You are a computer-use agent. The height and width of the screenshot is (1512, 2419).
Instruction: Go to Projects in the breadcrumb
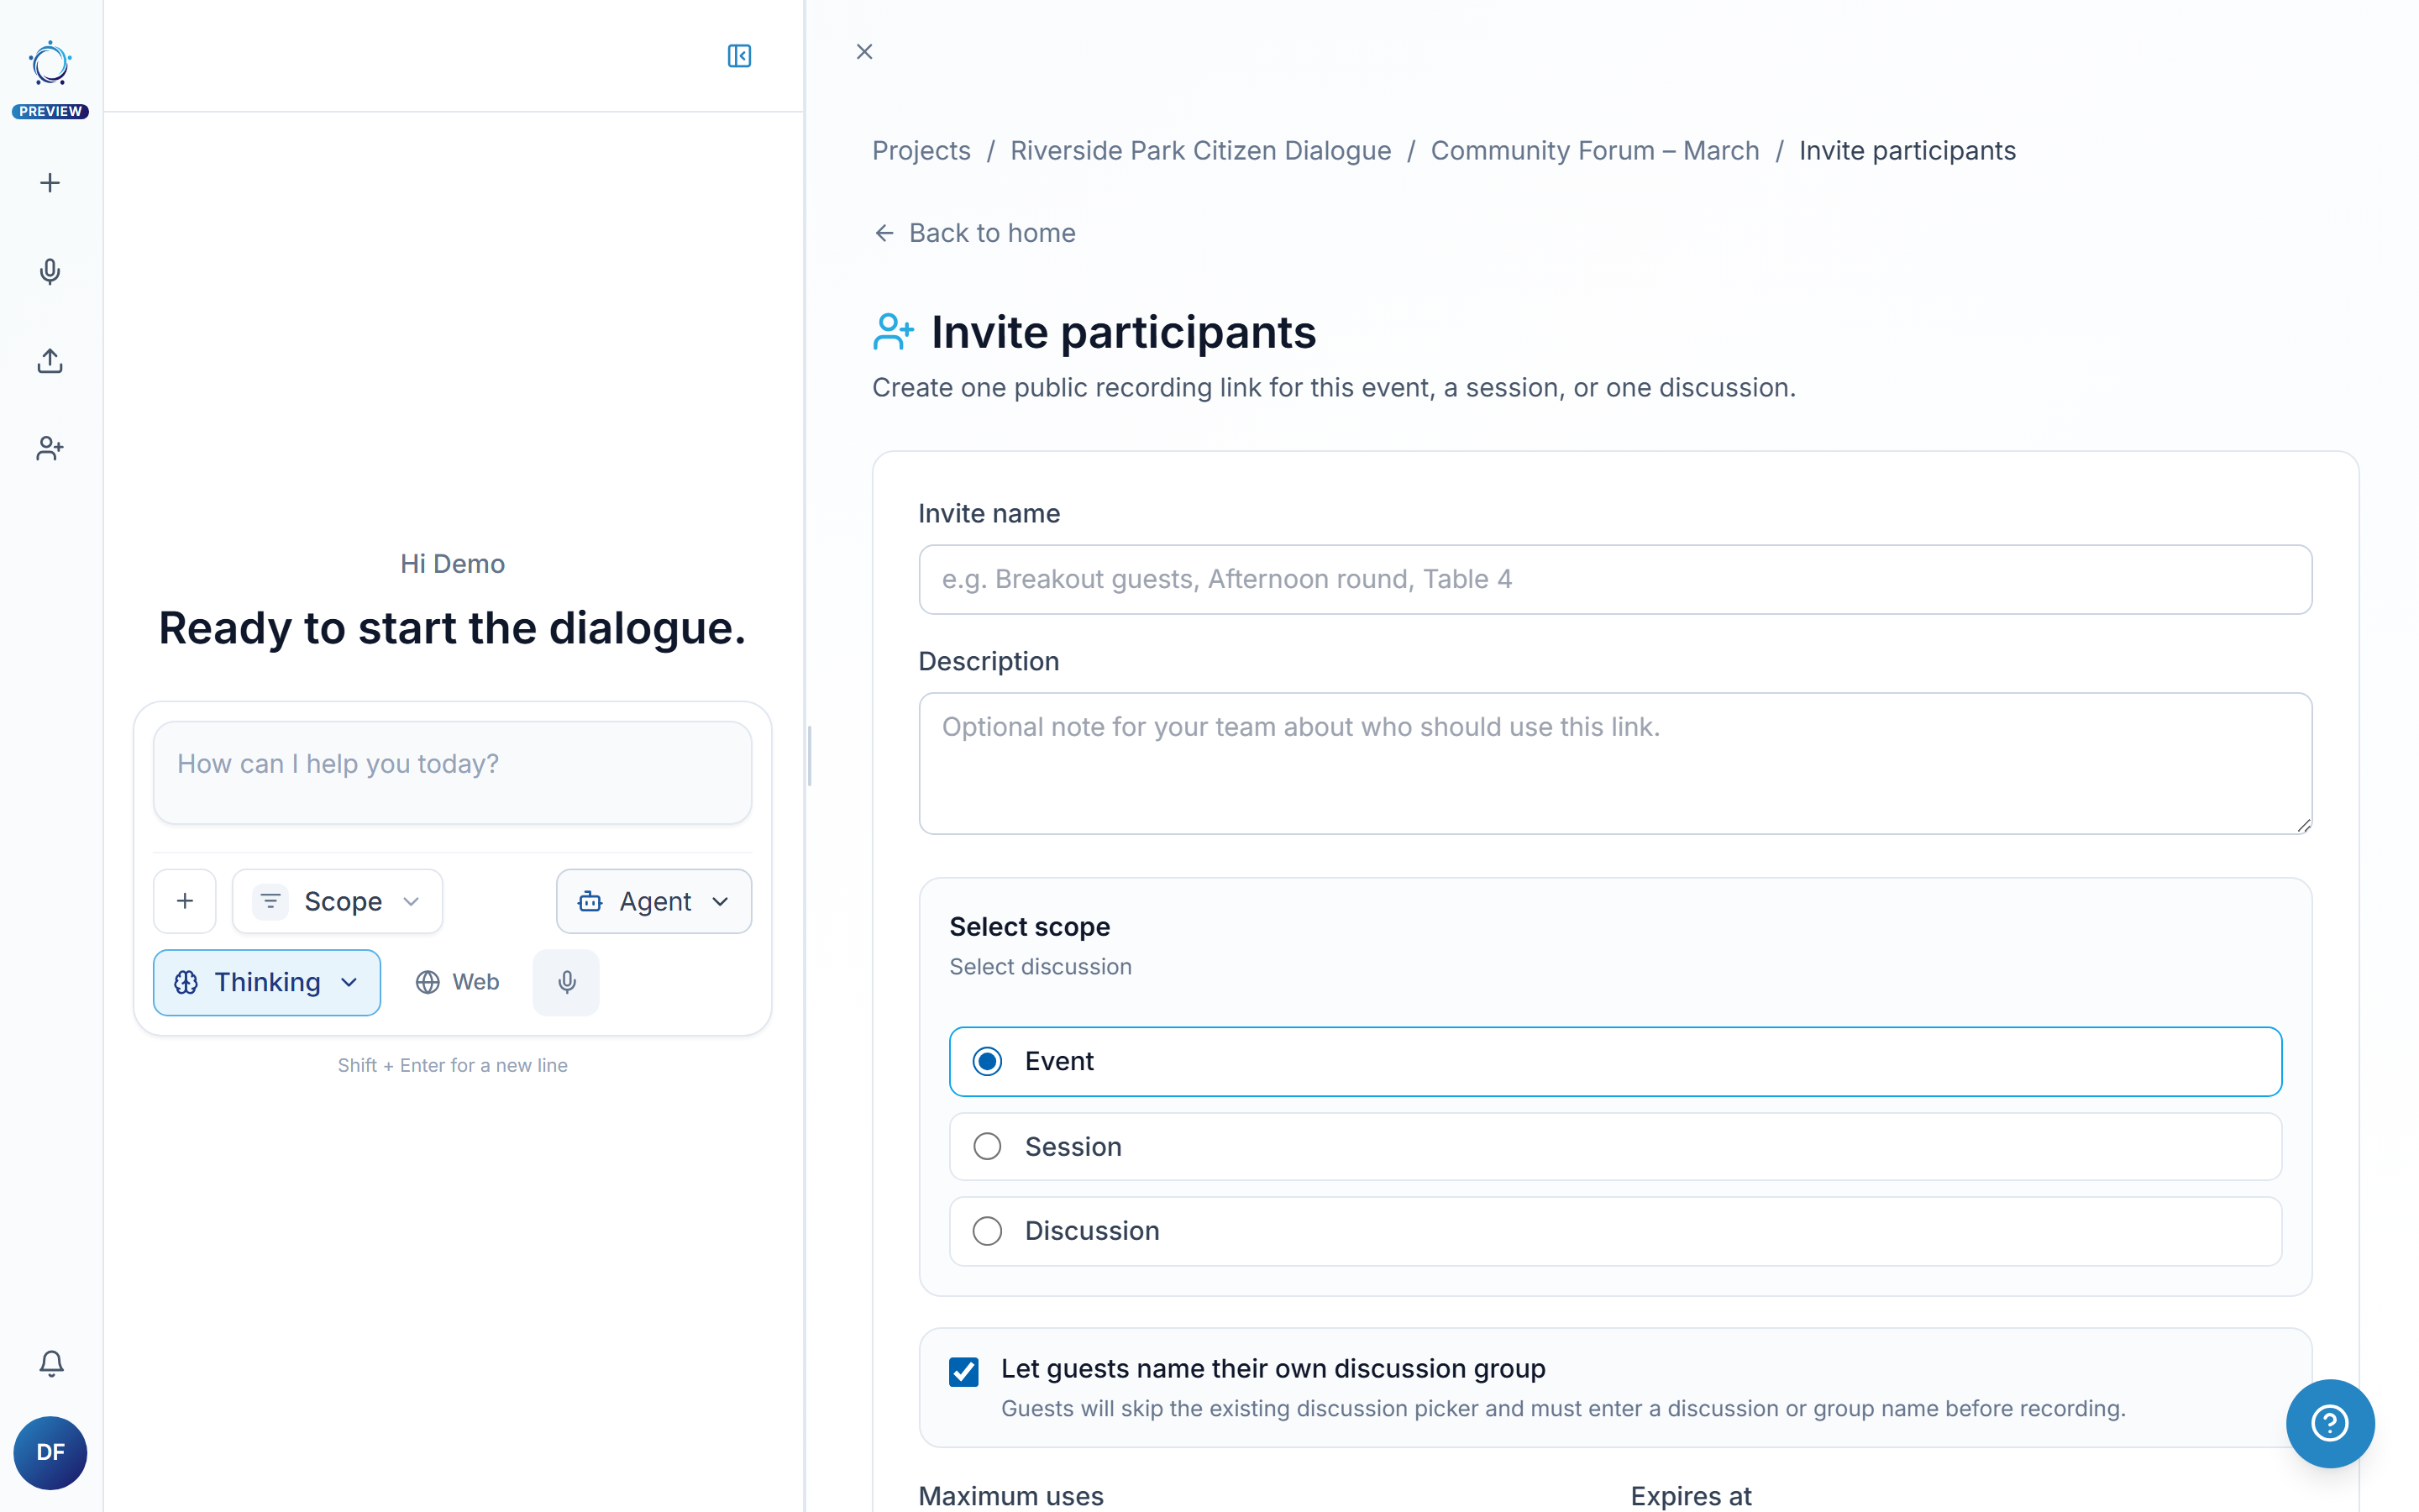(921, 150)
